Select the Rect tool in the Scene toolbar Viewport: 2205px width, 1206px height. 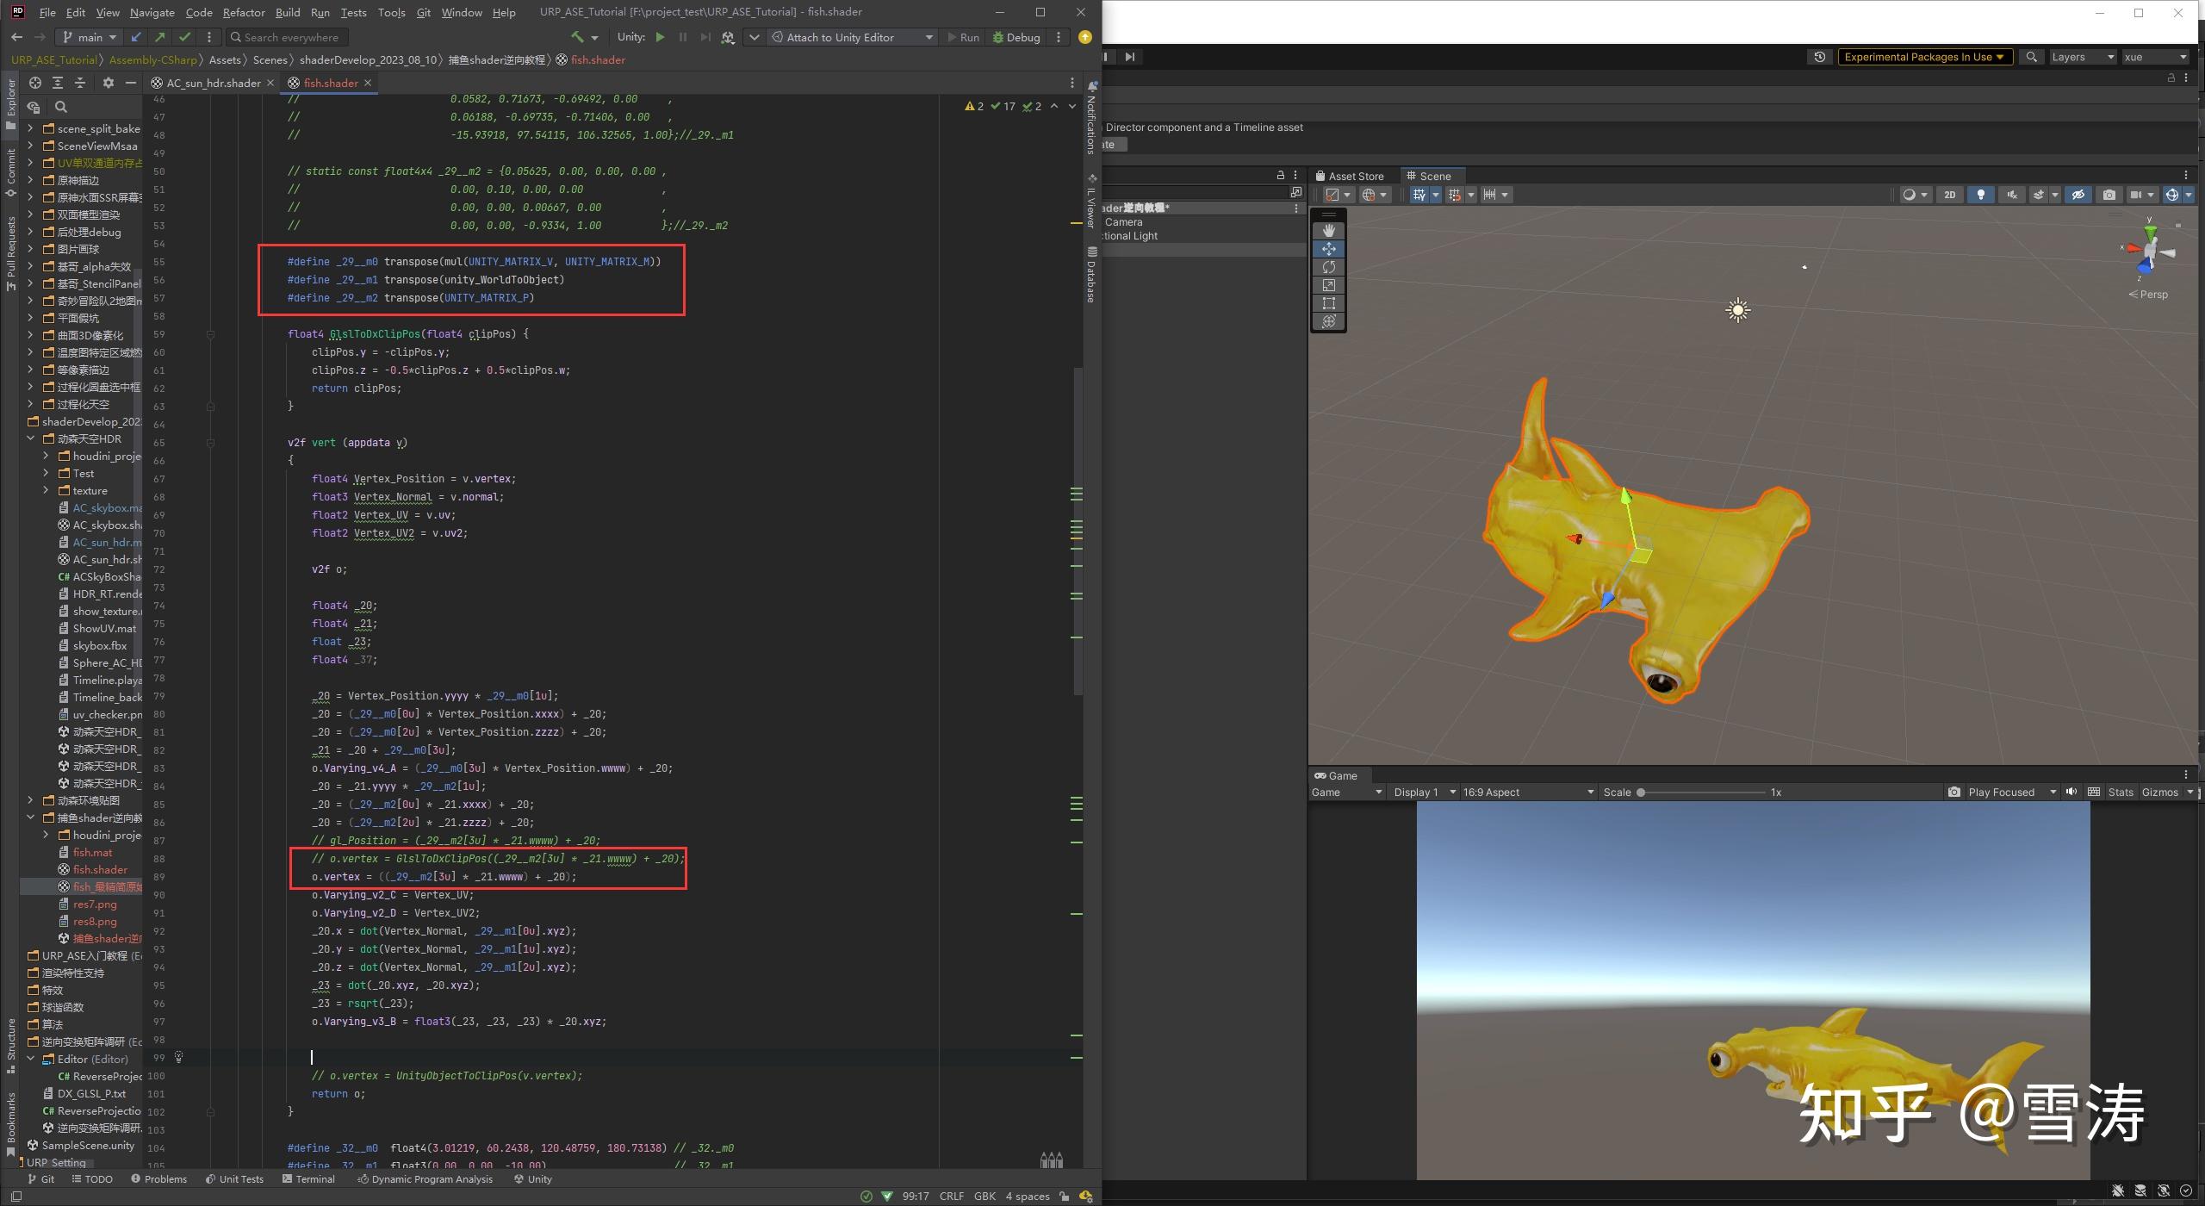tap(1329, 303)
